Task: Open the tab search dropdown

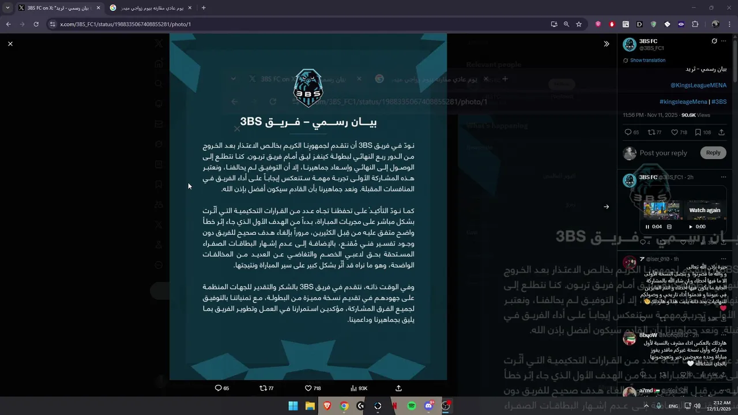Action: point(7,8)
